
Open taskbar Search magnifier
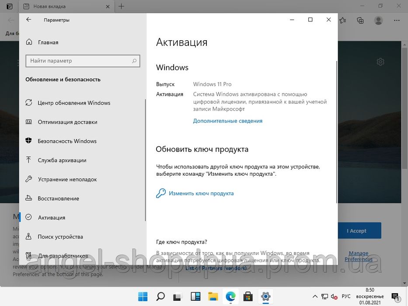[160, 296]
